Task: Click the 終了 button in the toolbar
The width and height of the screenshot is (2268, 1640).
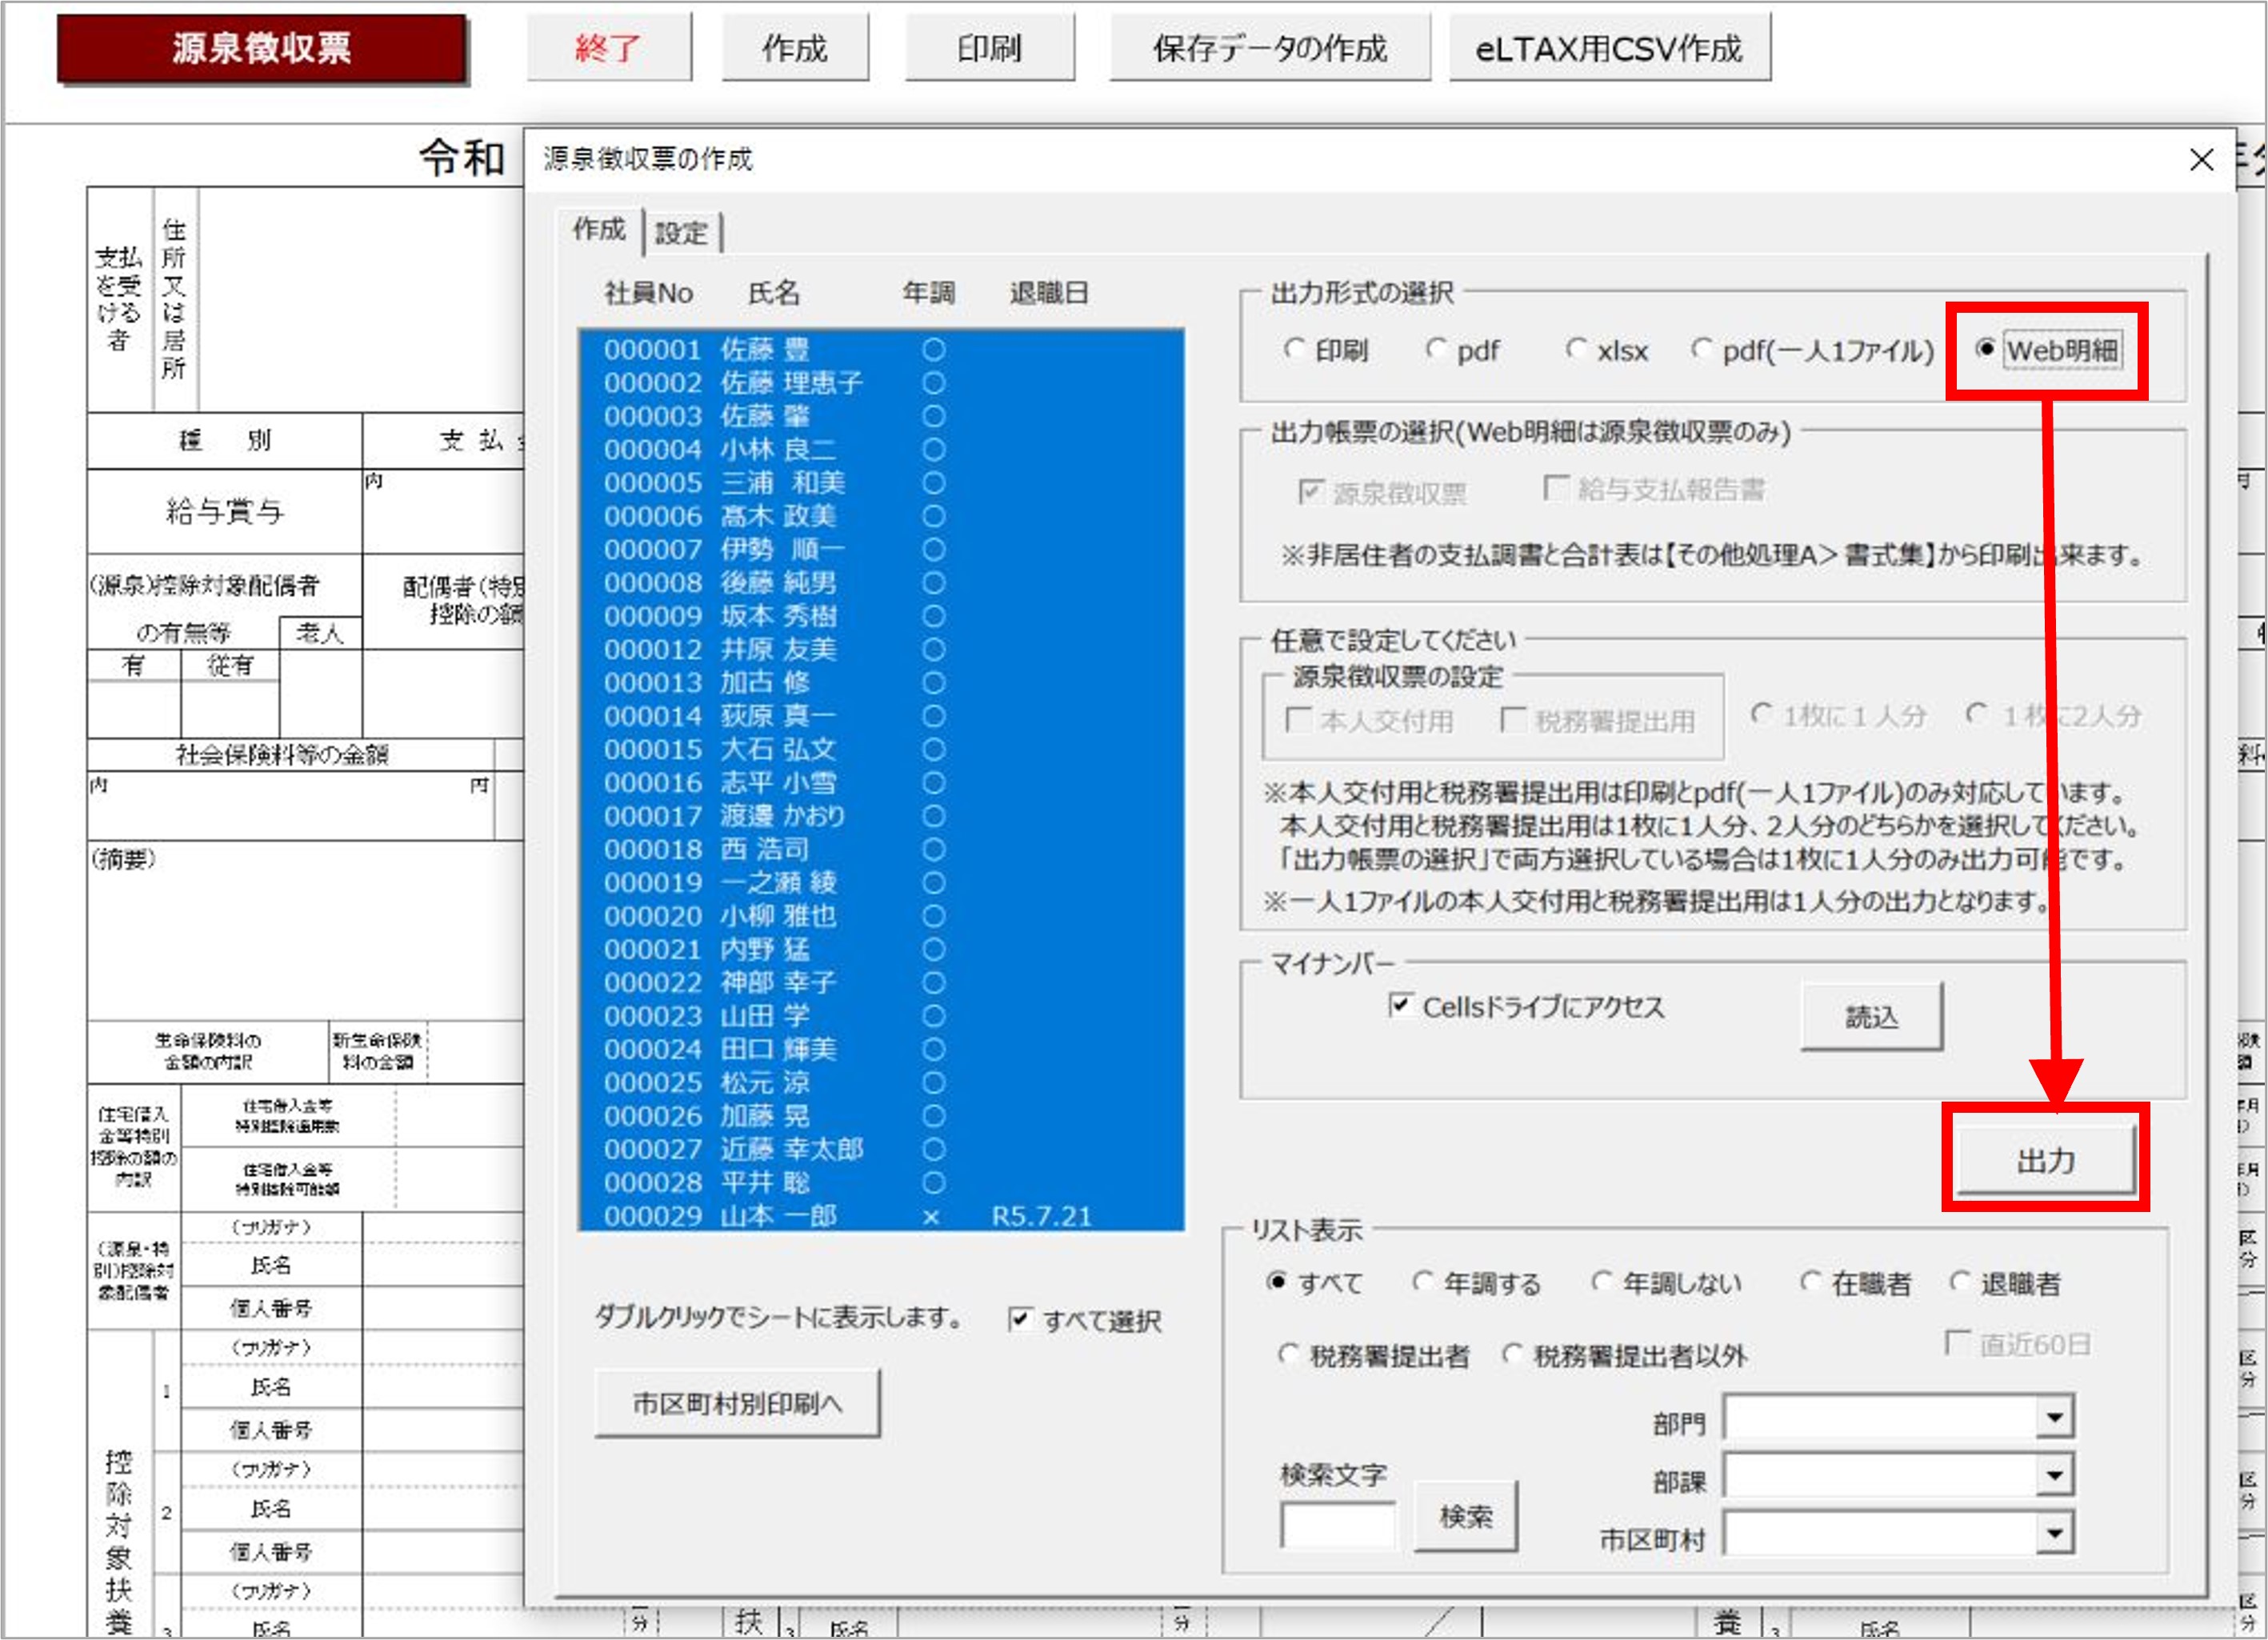Action: 608,48
